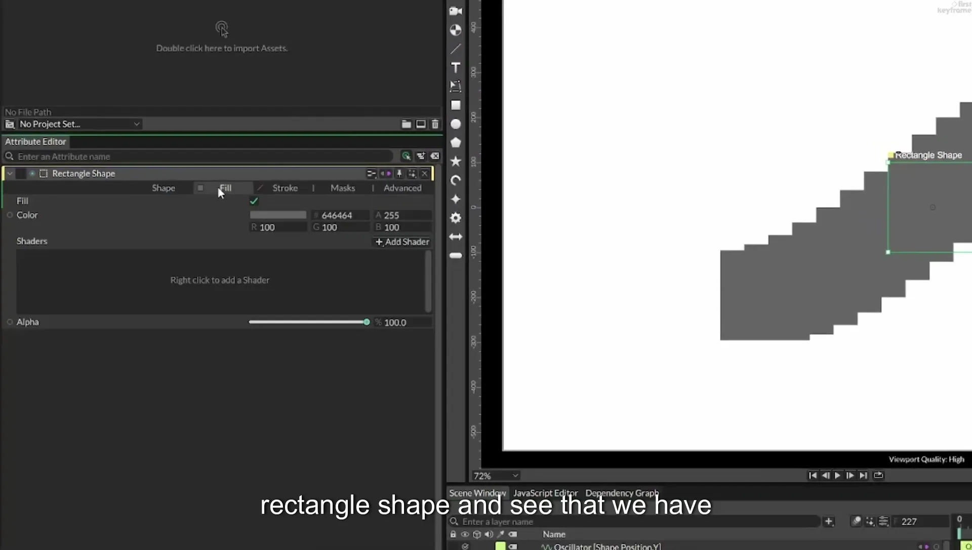The width and height of the screenshot is (972, 550).
Task: Select the four-point sparkle shape tool
Action: tap(456, 199)
